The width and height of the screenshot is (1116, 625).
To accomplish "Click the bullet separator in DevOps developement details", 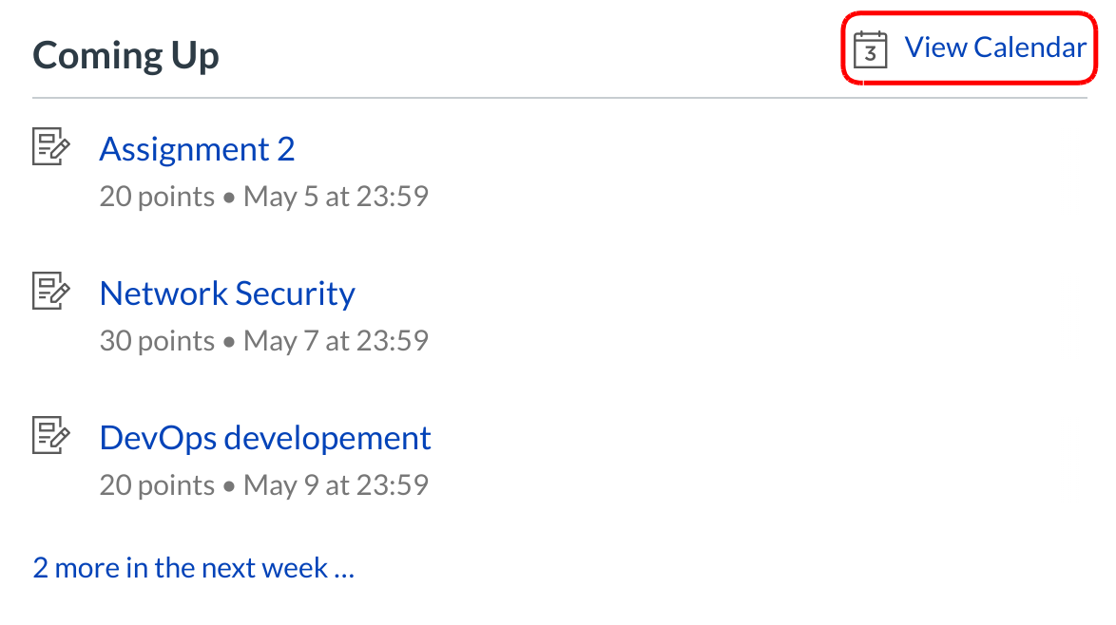I will coord(229,487).
